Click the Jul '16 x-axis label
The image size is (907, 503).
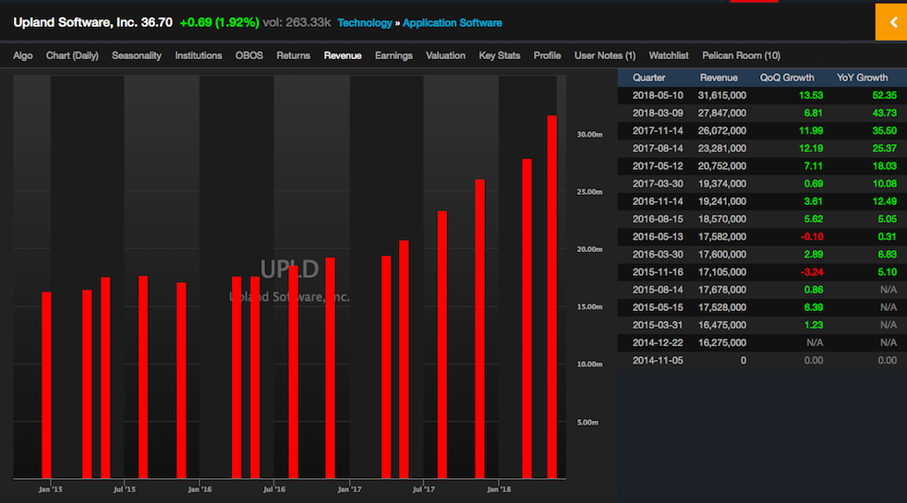click(274, 489)
